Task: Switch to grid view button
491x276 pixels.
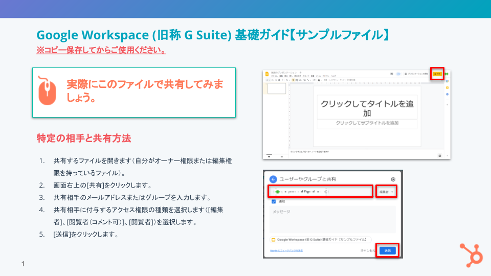Action: [x=282, y=156]
